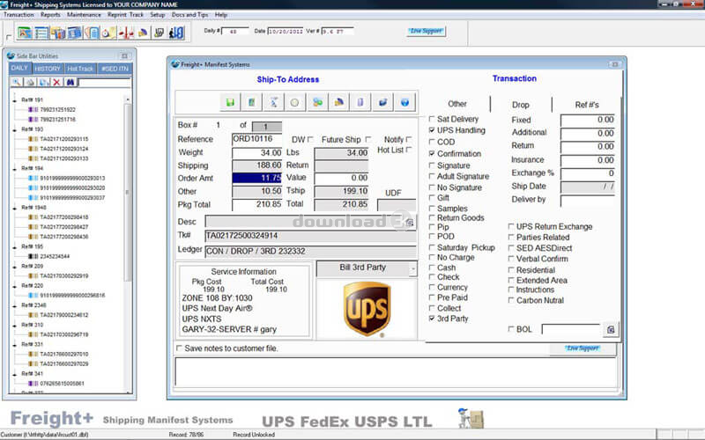Collapse the Ref# 209 tree node
This screenshot has width=705, height=440.
point(15,267)
